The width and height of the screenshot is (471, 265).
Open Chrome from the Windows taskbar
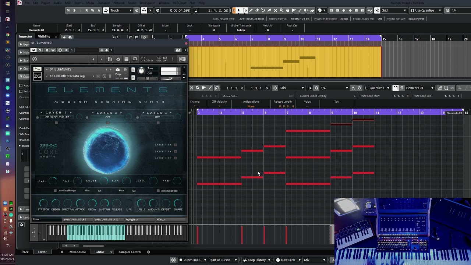(8, 35)
